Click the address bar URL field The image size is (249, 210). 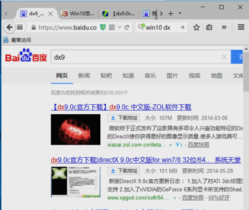(68, 28)
